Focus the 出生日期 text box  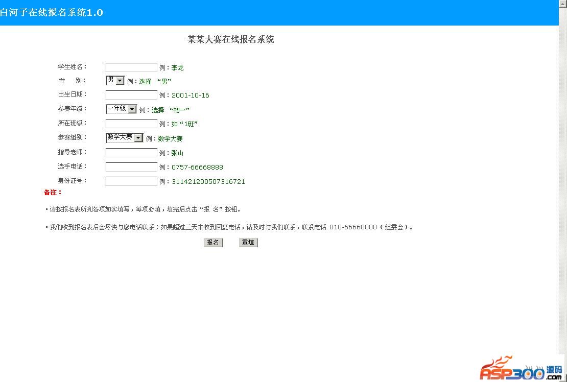131,95
